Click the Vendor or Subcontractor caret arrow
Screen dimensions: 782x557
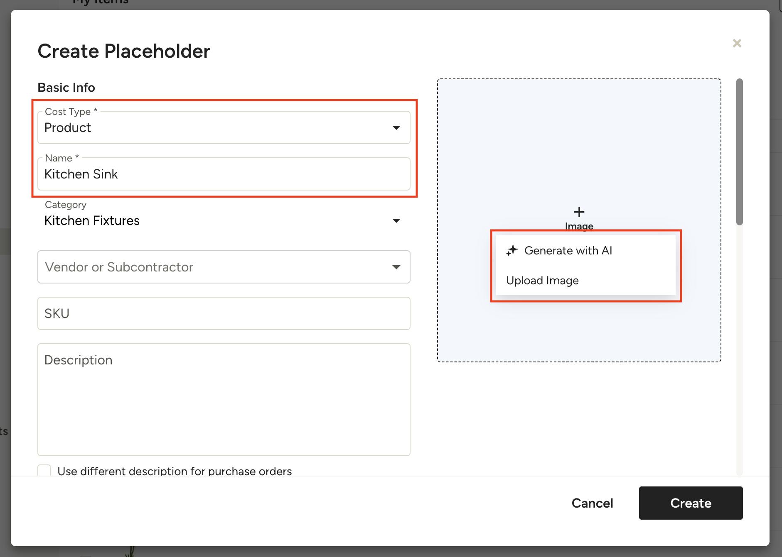tap(396, 267)
